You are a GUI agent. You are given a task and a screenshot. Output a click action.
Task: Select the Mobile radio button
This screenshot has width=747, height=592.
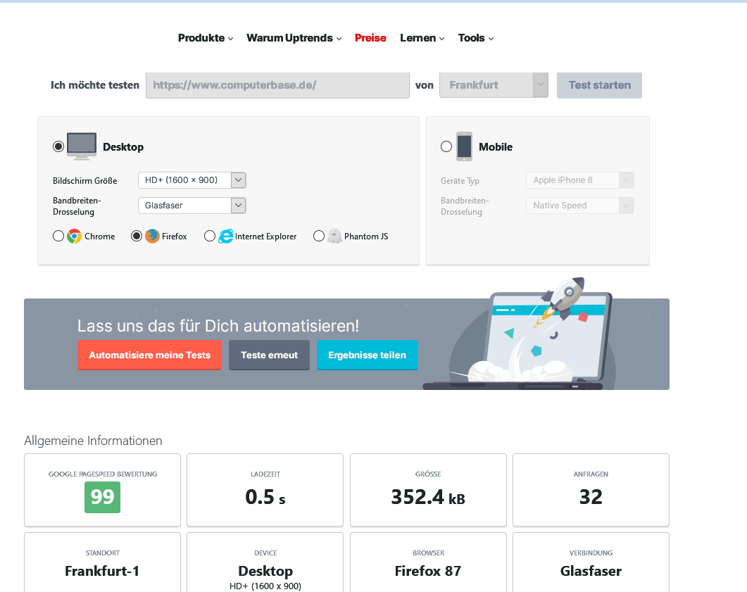coord(446,146)
